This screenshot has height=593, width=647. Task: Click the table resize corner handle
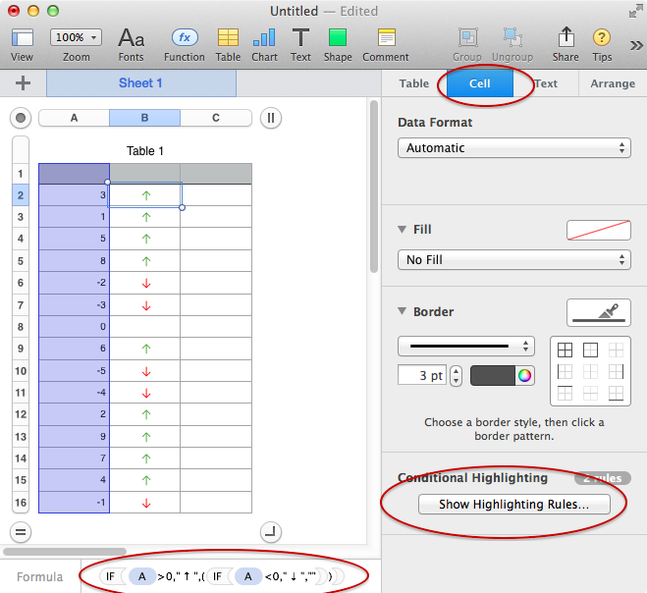(271, 532)
